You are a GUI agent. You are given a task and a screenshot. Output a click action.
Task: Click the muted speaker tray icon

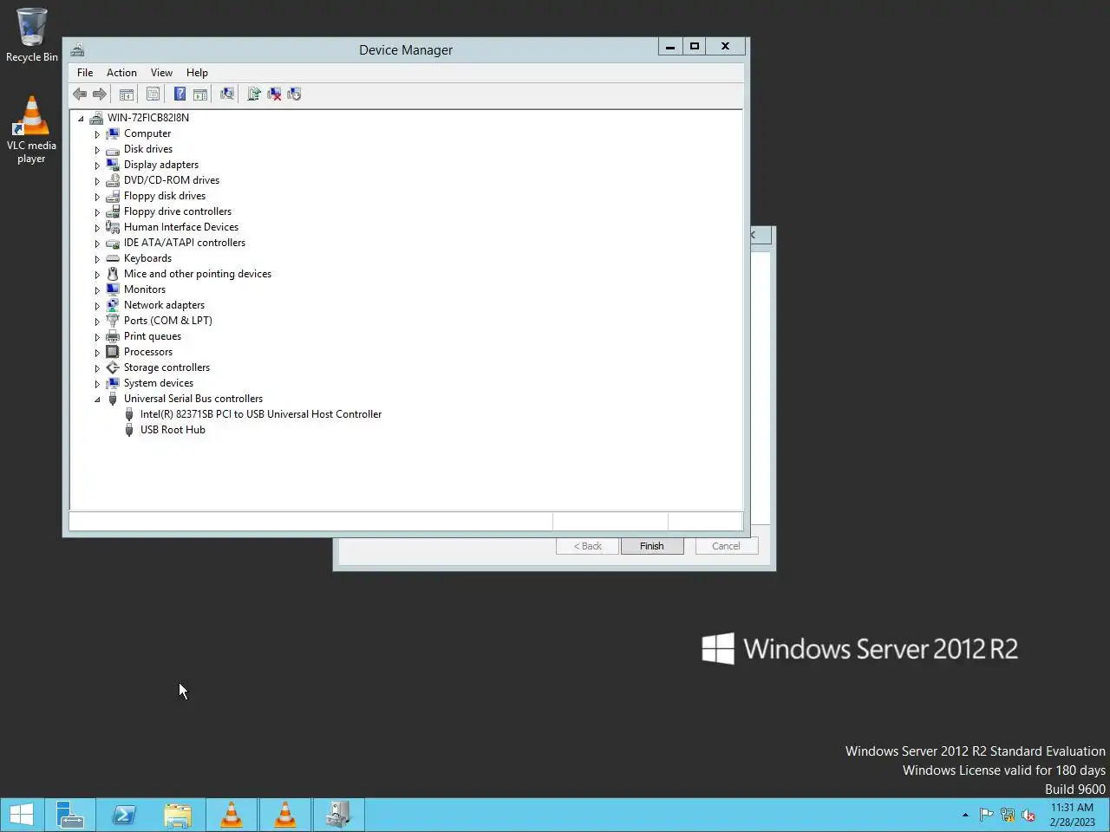point(1028,815)
